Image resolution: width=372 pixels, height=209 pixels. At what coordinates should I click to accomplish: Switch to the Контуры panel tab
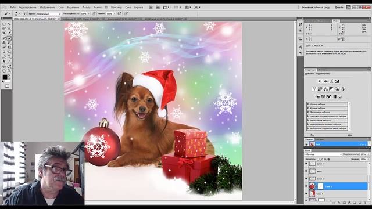click(x=319, y=139)
